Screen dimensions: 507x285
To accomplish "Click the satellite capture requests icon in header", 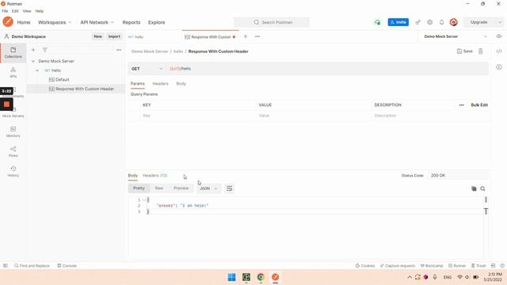I will pos(417,22).
